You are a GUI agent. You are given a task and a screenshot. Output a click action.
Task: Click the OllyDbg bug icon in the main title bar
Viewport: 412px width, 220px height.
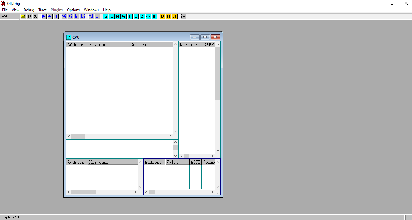3,3
